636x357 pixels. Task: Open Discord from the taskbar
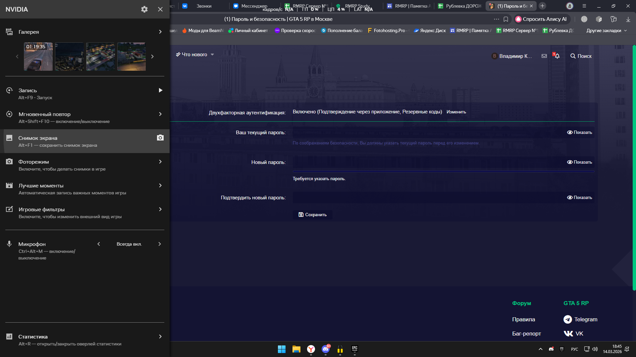(326, 349)
